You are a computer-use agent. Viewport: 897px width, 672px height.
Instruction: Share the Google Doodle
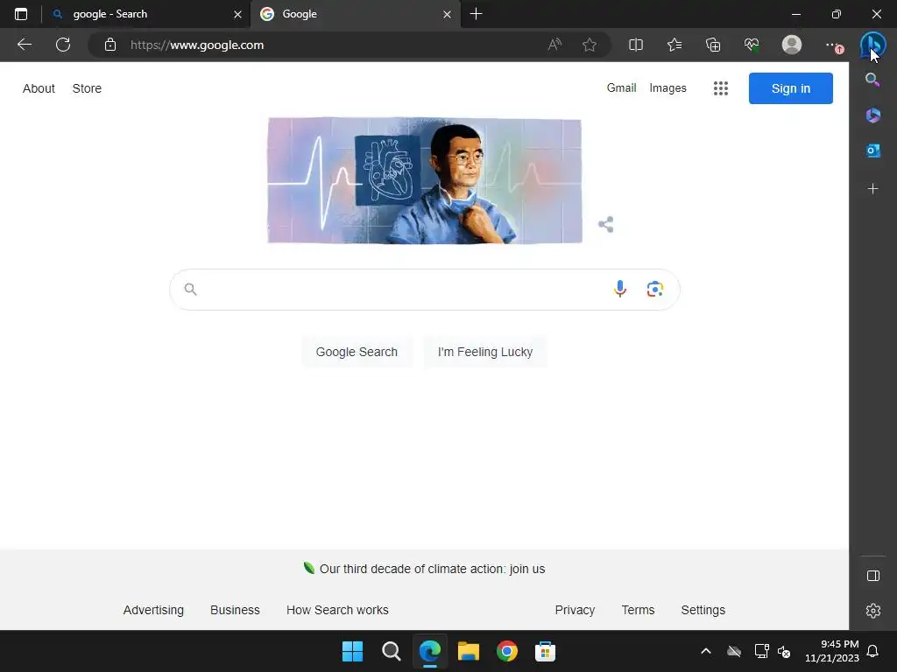606,224
